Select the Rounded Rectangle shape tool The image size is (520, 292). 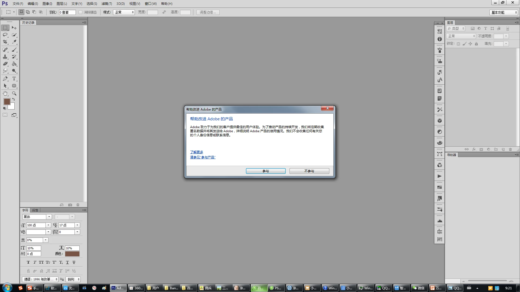click(x=14, y=86)
